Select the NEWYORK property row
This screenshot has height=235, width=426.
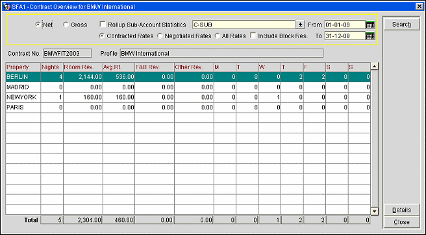(x=188, y=97)
